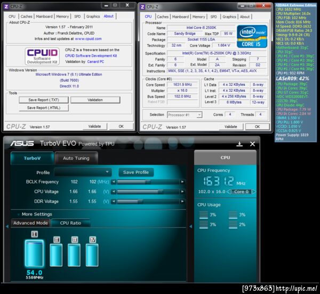Open the Advanced Mode tab
320x294 pixels.
[x=30, y=223]
